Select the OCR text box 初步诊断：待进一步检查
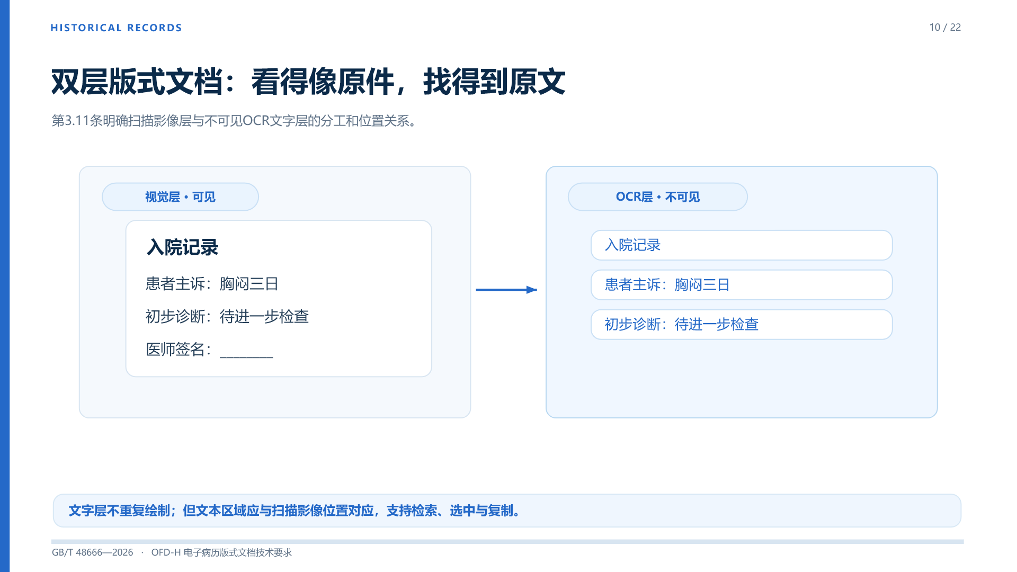Viewport: 1017px width, 572px height. (742, 325)
